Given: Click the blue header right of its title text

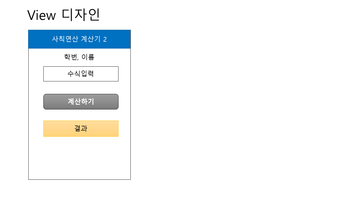Looking at the screenshot, I should pyautogui.click(x=120, y=39).
